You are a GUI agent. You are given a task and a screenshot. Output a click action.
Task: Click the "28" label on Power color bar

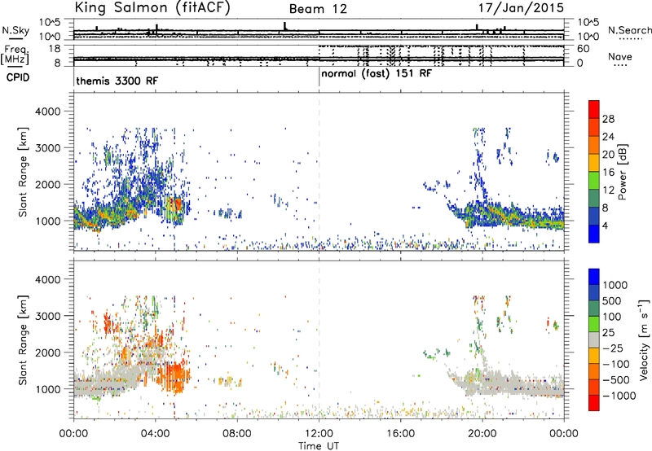(608, 119)
